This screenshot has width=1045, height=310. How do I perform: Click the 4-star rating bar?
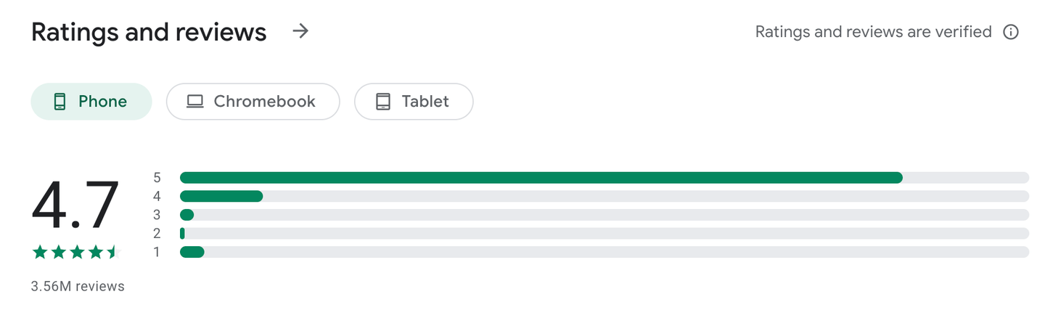click(x=604, y=196)
